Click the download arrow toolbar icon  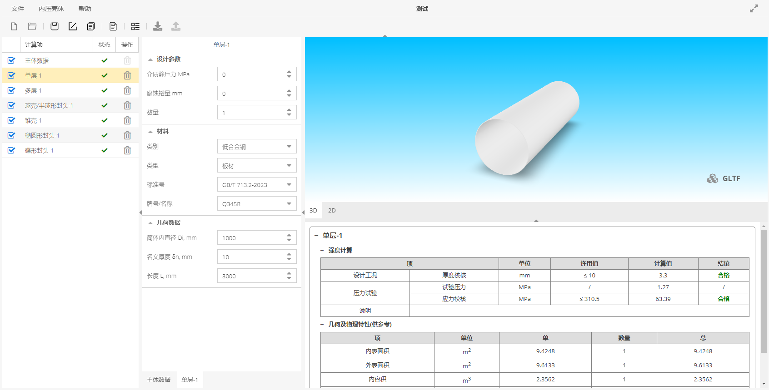[158, 26]
